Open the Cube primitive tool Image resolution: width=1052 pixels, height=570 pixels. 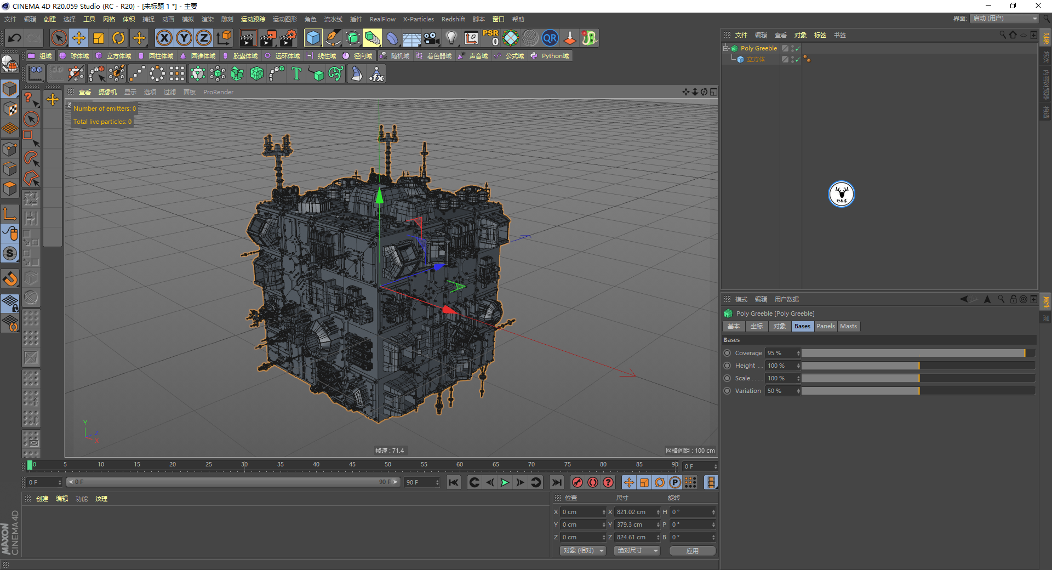click(x=313, y=38)
